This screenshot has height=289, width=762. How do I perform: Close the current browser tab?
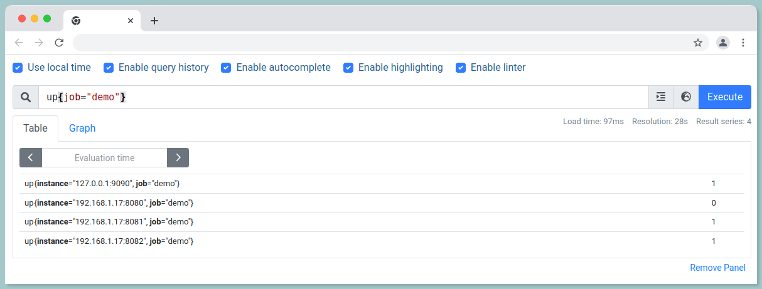(x=131, y=21)
